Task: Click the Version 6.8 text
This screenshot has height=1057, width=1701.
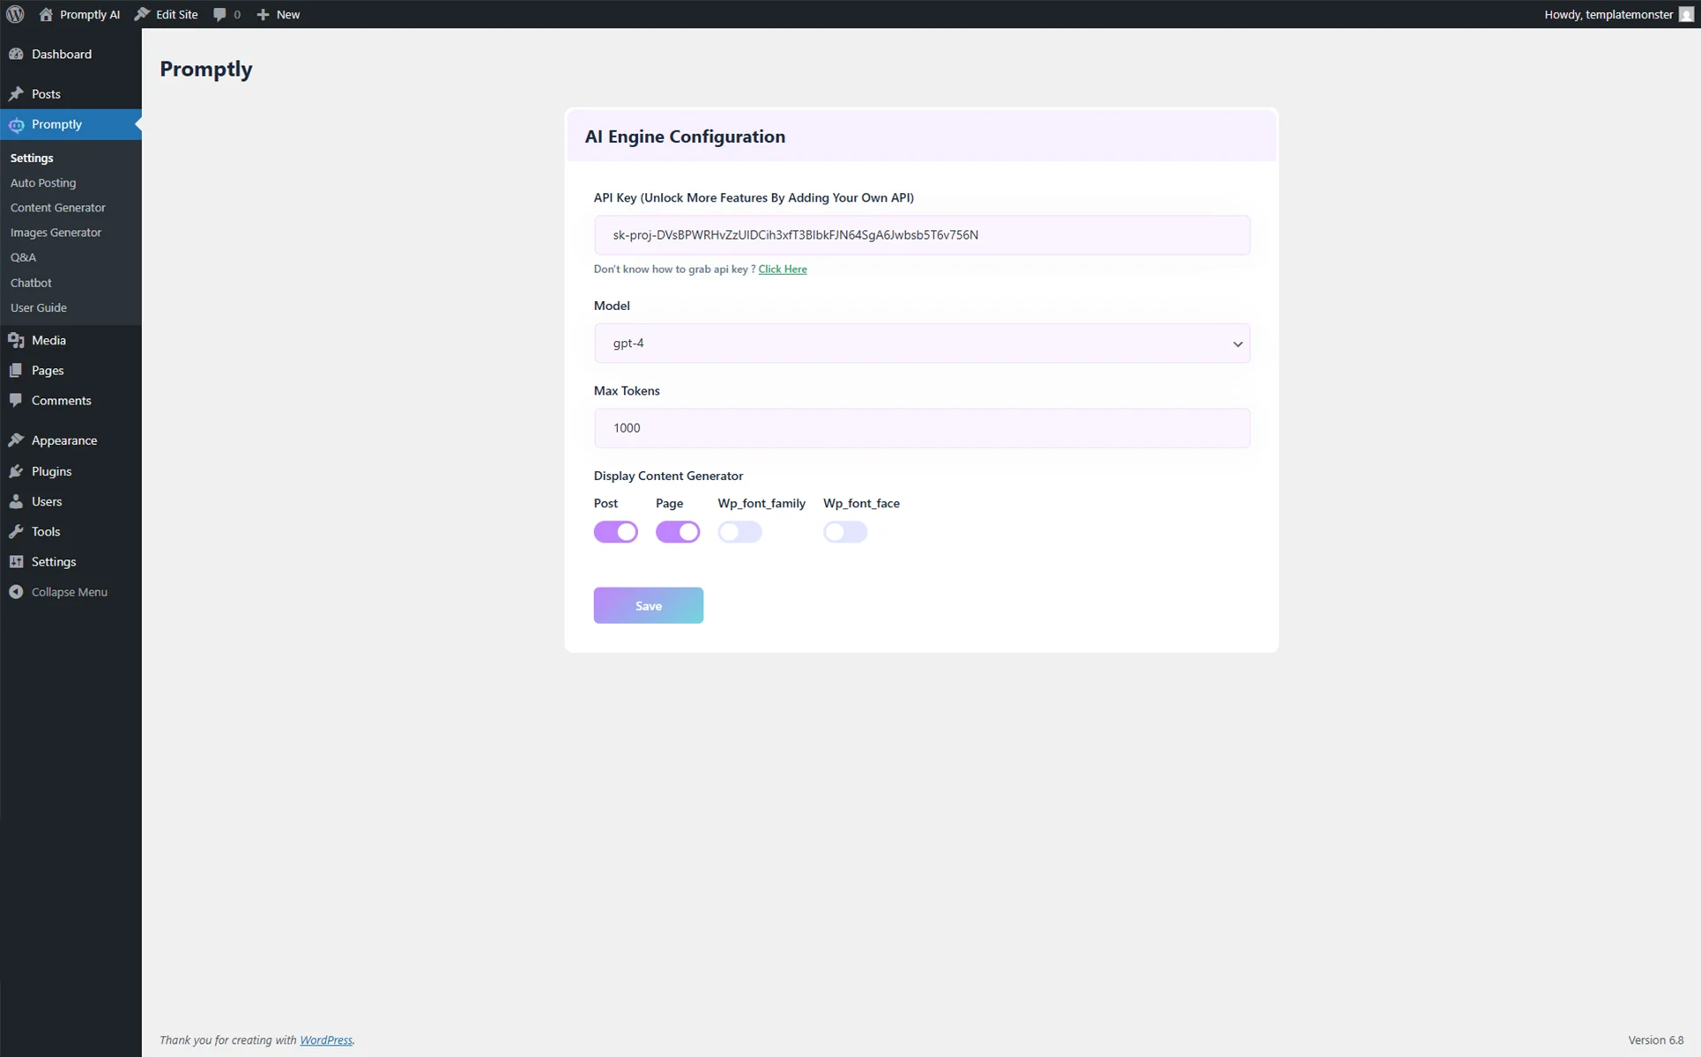Action: click(x=1656, y=1040)
